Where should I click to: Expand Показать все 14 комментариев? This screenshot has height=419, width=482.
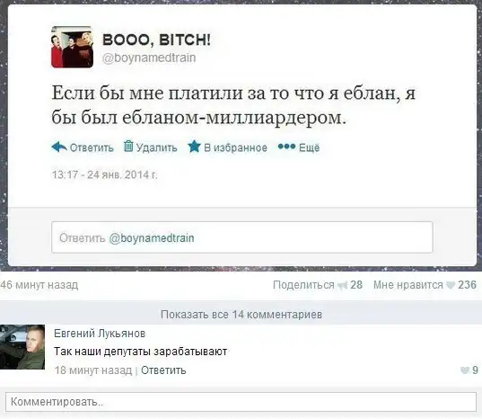click(241, 315)
